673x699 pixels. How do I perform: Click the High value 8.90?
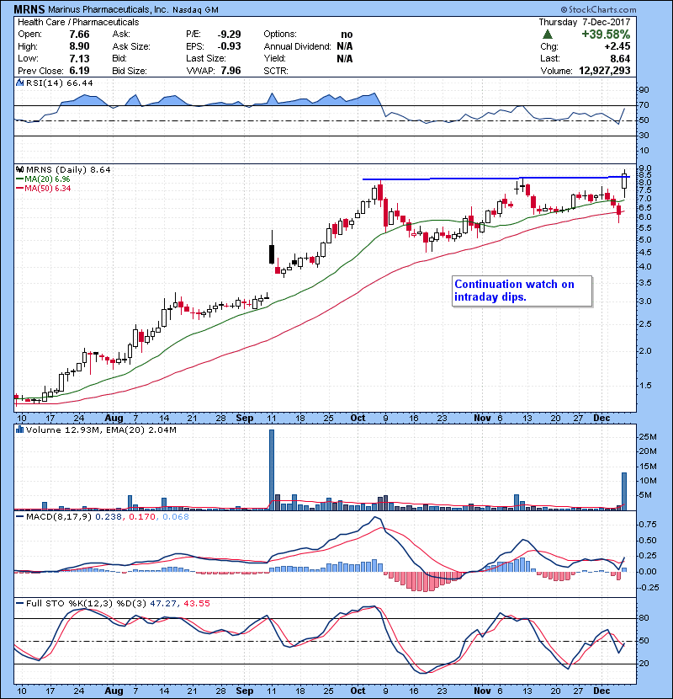79,46
